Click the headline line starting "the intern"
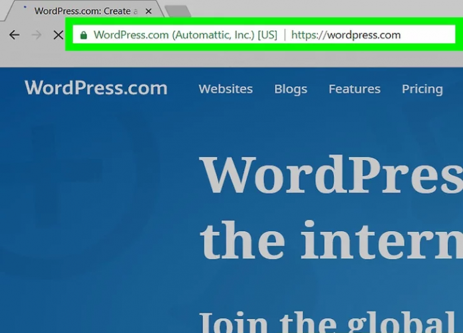 pos(331,241)
